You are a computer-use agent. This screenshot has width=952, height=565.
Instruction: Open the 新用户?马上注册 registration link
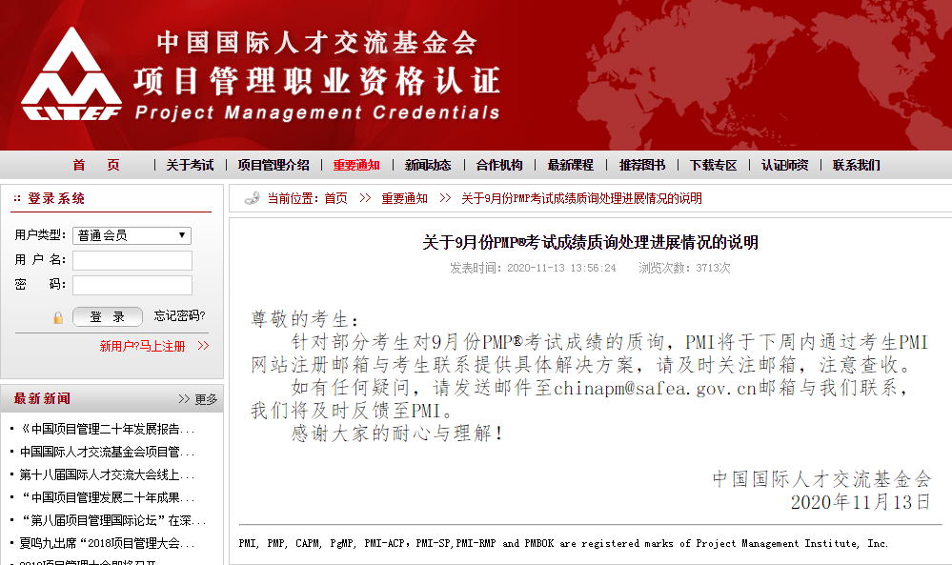point(143,346)
